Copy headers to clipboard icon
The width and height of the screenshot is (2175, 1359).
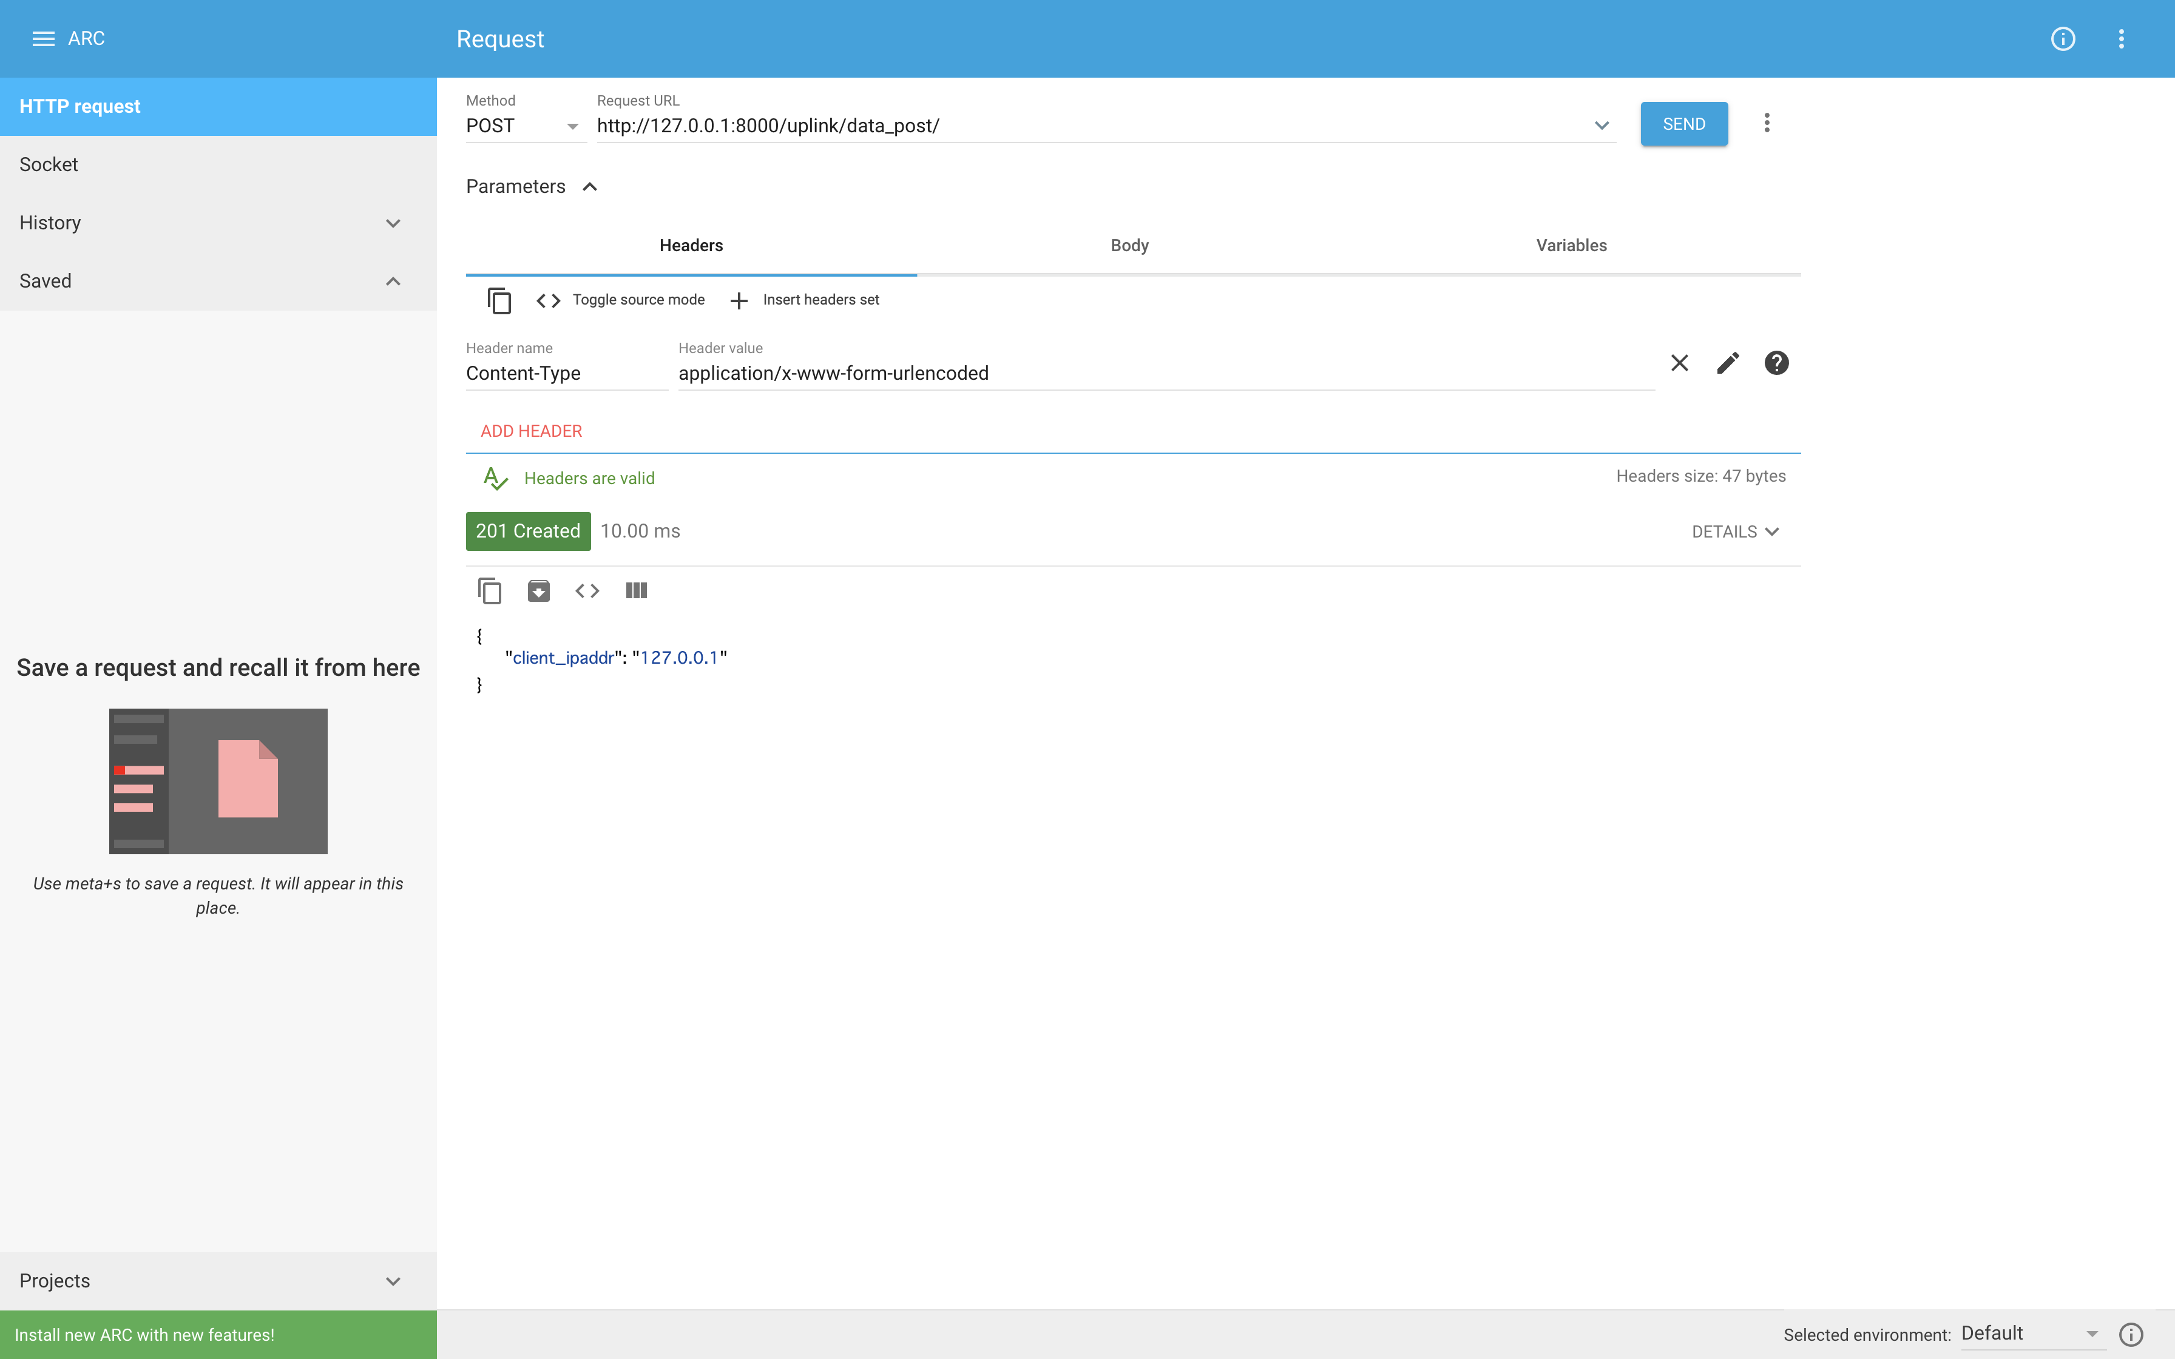499,300
